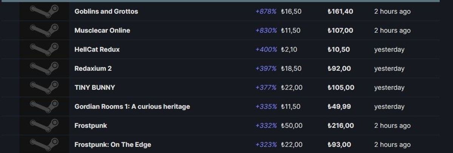Click the Steam logo icon for Redaxium 2
453x153 pixels.
click(x=45, y=68)
